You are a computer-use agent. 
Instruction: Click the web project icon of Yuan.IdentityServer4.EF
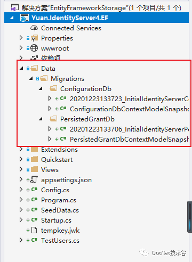tap(25, 18)
